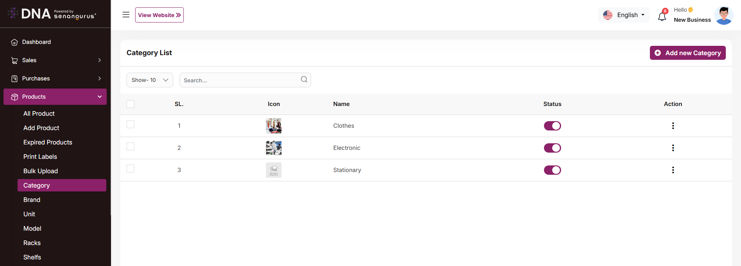Click Add new Category button

coord(687,53)
